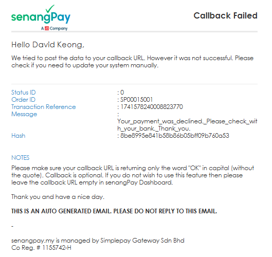Click the order number SP00015001
This screenshot has width=272, height=257.
pyautogui.click(x=137, y=100)
